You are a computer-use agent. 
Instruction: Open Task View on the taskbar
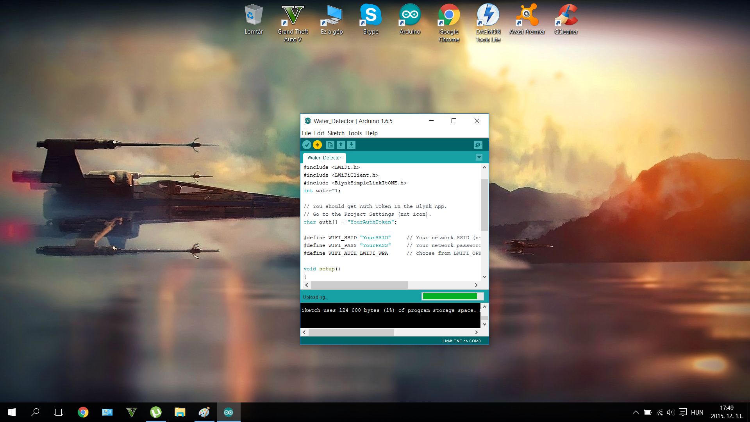tap(59, 412)
